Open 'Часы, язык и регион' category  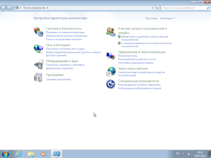click(x=133, y=68)
